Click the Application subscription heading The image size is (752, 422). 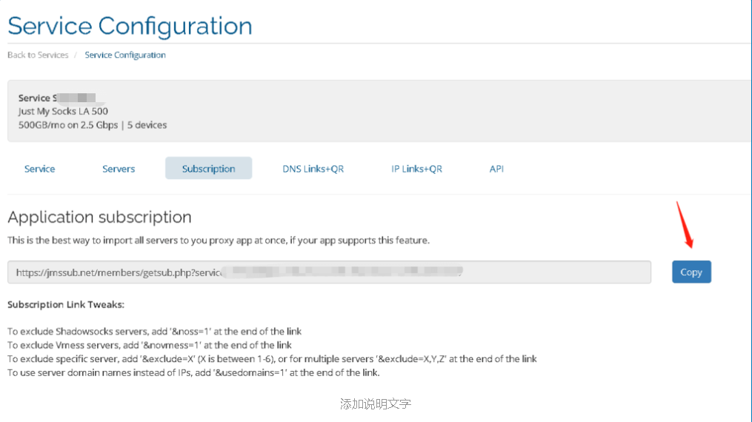coord(100,217)
